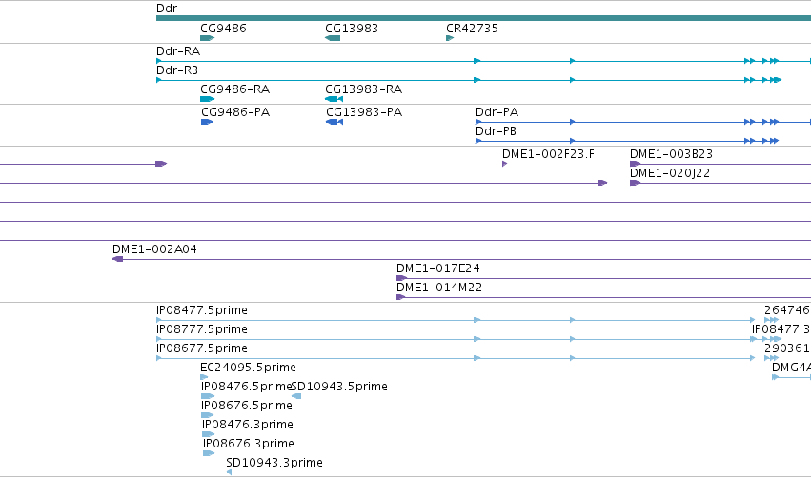The width and height of the screenshot is (811, 477).
Task: Select the CG13983 gene arrow glyph
Action: coord(333,38)
